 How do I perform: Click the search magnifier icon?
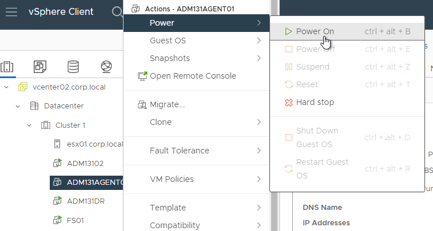click(117, 12)
